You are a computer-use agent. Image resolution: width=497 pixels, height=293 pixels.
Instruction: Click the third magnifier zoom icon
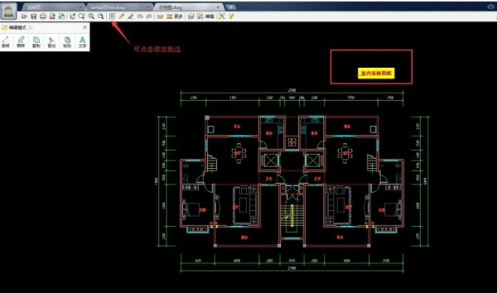(x=91, y=16)
